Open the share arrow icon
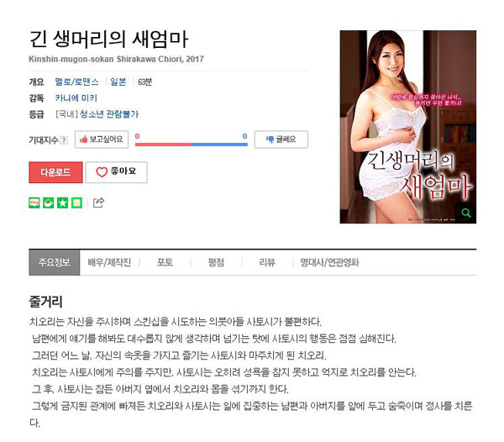Viewport: 504px width, 442px height. point(98,203)
